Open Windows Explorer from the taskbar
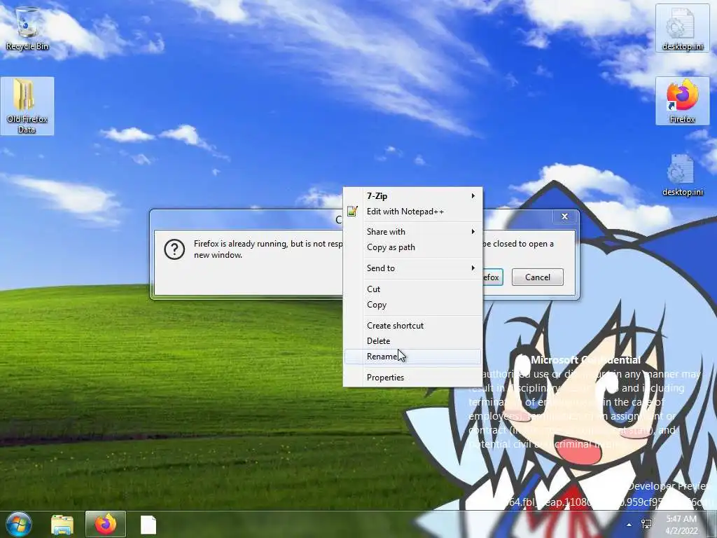717x538 pixels. click(x=62, y=524)
